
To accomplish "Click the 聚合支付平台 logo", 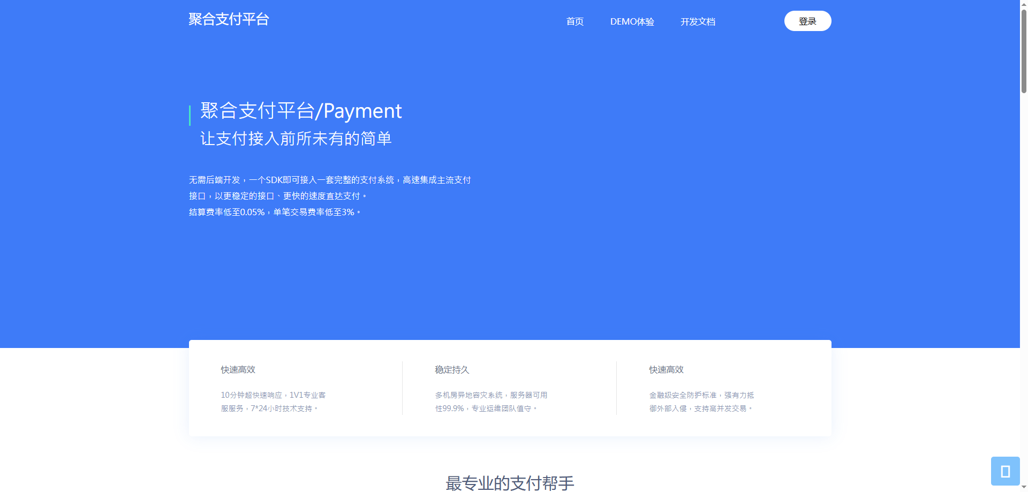I will coord(229,19).
